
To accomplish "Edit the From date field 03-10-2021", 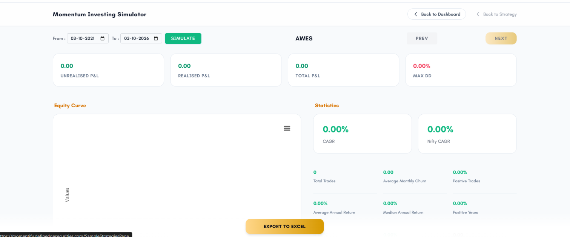I will 88,38.
